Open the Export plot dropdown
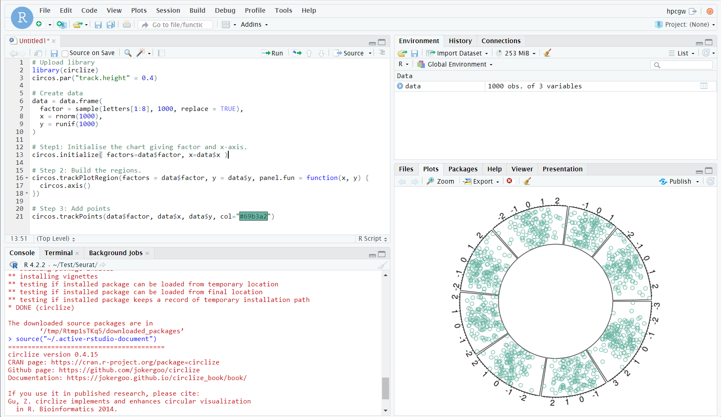Viewport: 721px width, 417px height. (x=481, y=181)
